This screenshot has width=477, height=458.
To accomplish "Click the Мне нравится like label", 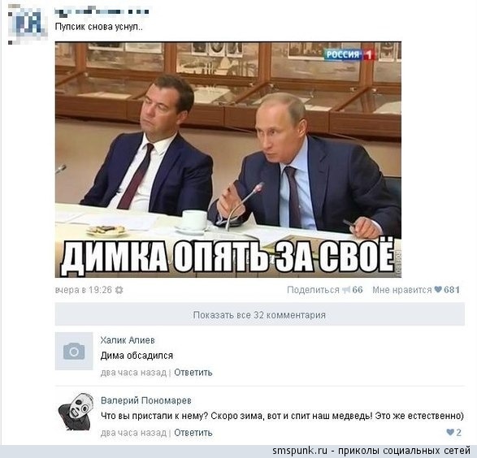I will coord(402,290).
